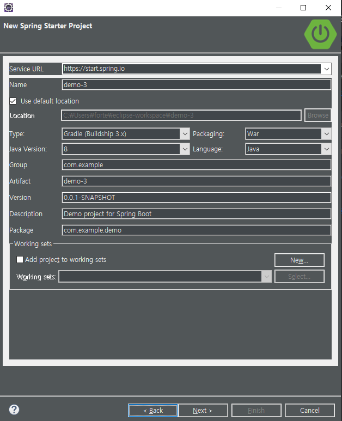Click the Eclipse window icon in title bar
342x421 pixels.
click(9, 8)
